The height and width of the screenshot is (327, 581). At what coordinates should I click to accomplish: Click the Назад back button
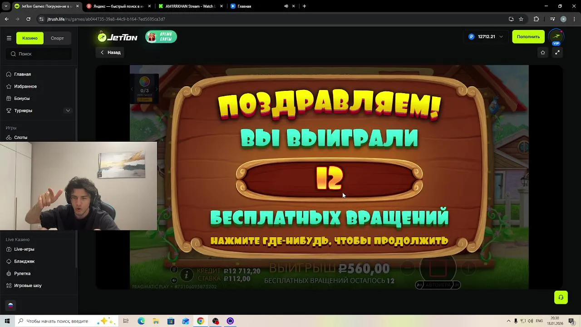click(x=111, y=53)
